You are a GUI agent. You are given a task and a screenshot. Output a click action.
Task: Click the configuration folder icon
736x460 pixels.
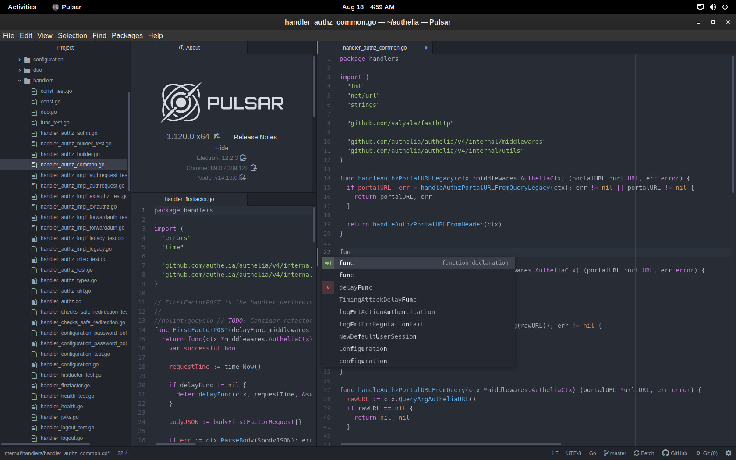[x=27, y=60]
